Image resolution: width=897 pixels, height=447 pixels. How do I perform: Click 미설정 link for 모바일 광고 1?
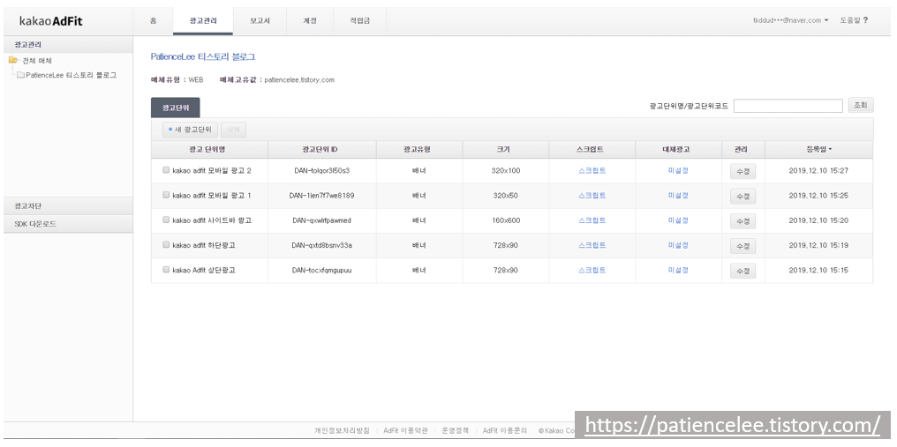tap(678, 196)
